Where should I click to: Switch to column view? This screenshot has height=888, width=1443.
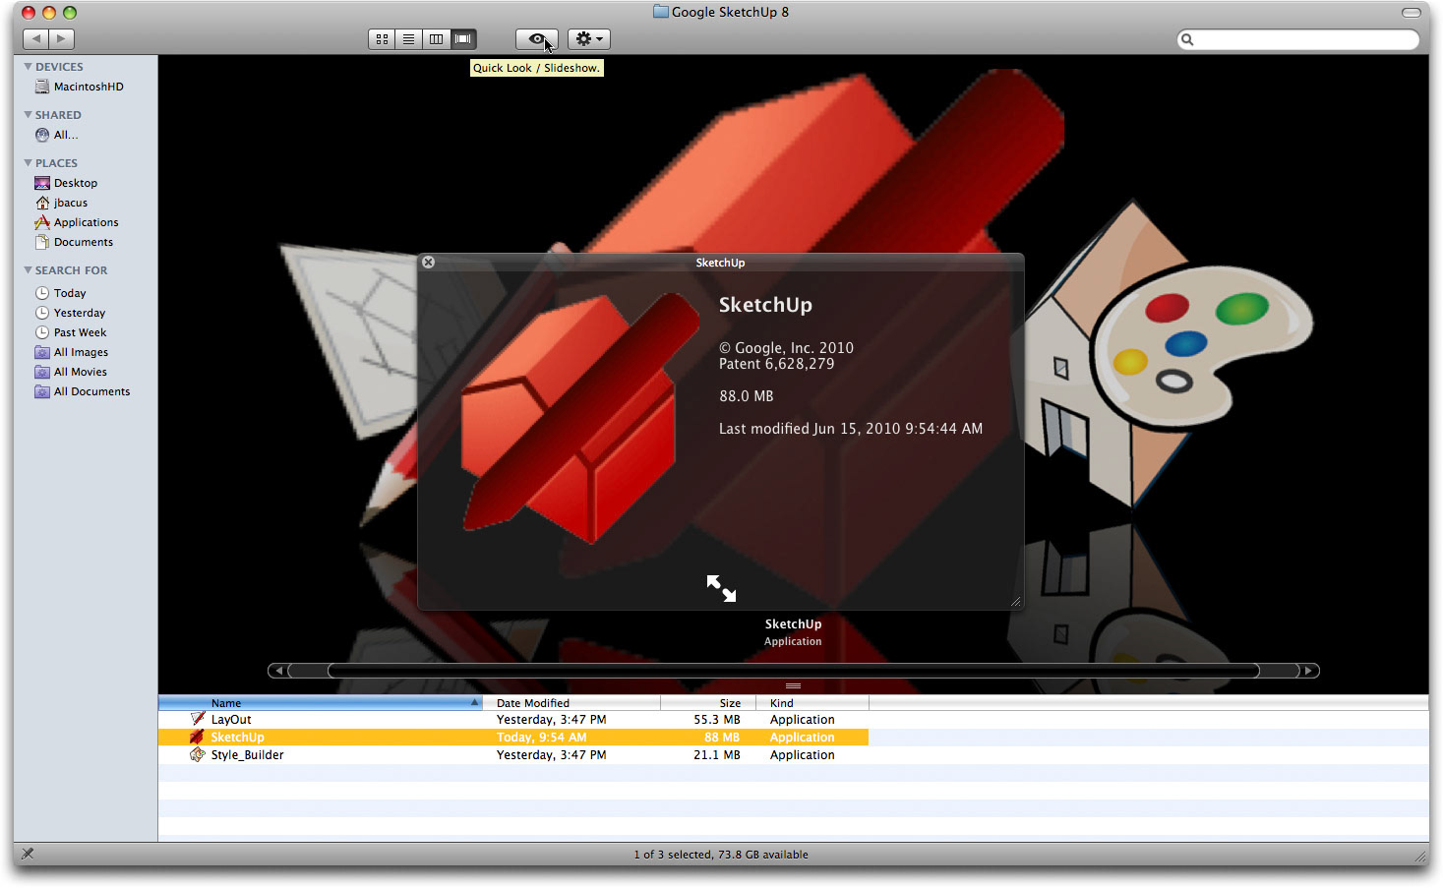coord(436,39)
